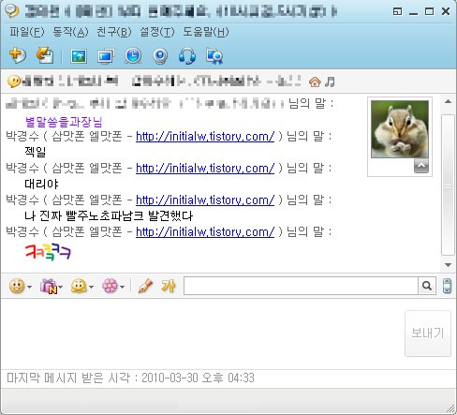Viewport: 457px width, 415px height.
Task: Collapse the profile picture panel arrow
Action: tap(421, 166)
